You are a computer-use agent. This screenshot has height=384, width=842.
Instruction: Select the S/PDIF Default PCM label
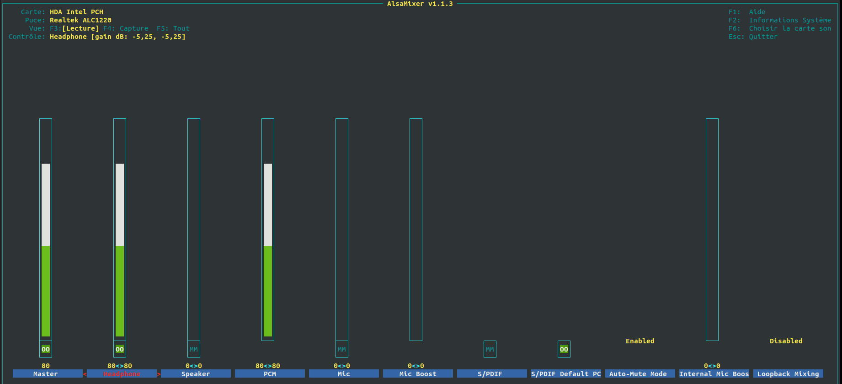tap(566, 374)
